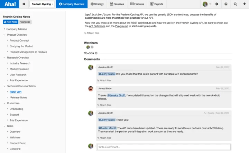Open the Company Overview tab

tap(72, 4)
